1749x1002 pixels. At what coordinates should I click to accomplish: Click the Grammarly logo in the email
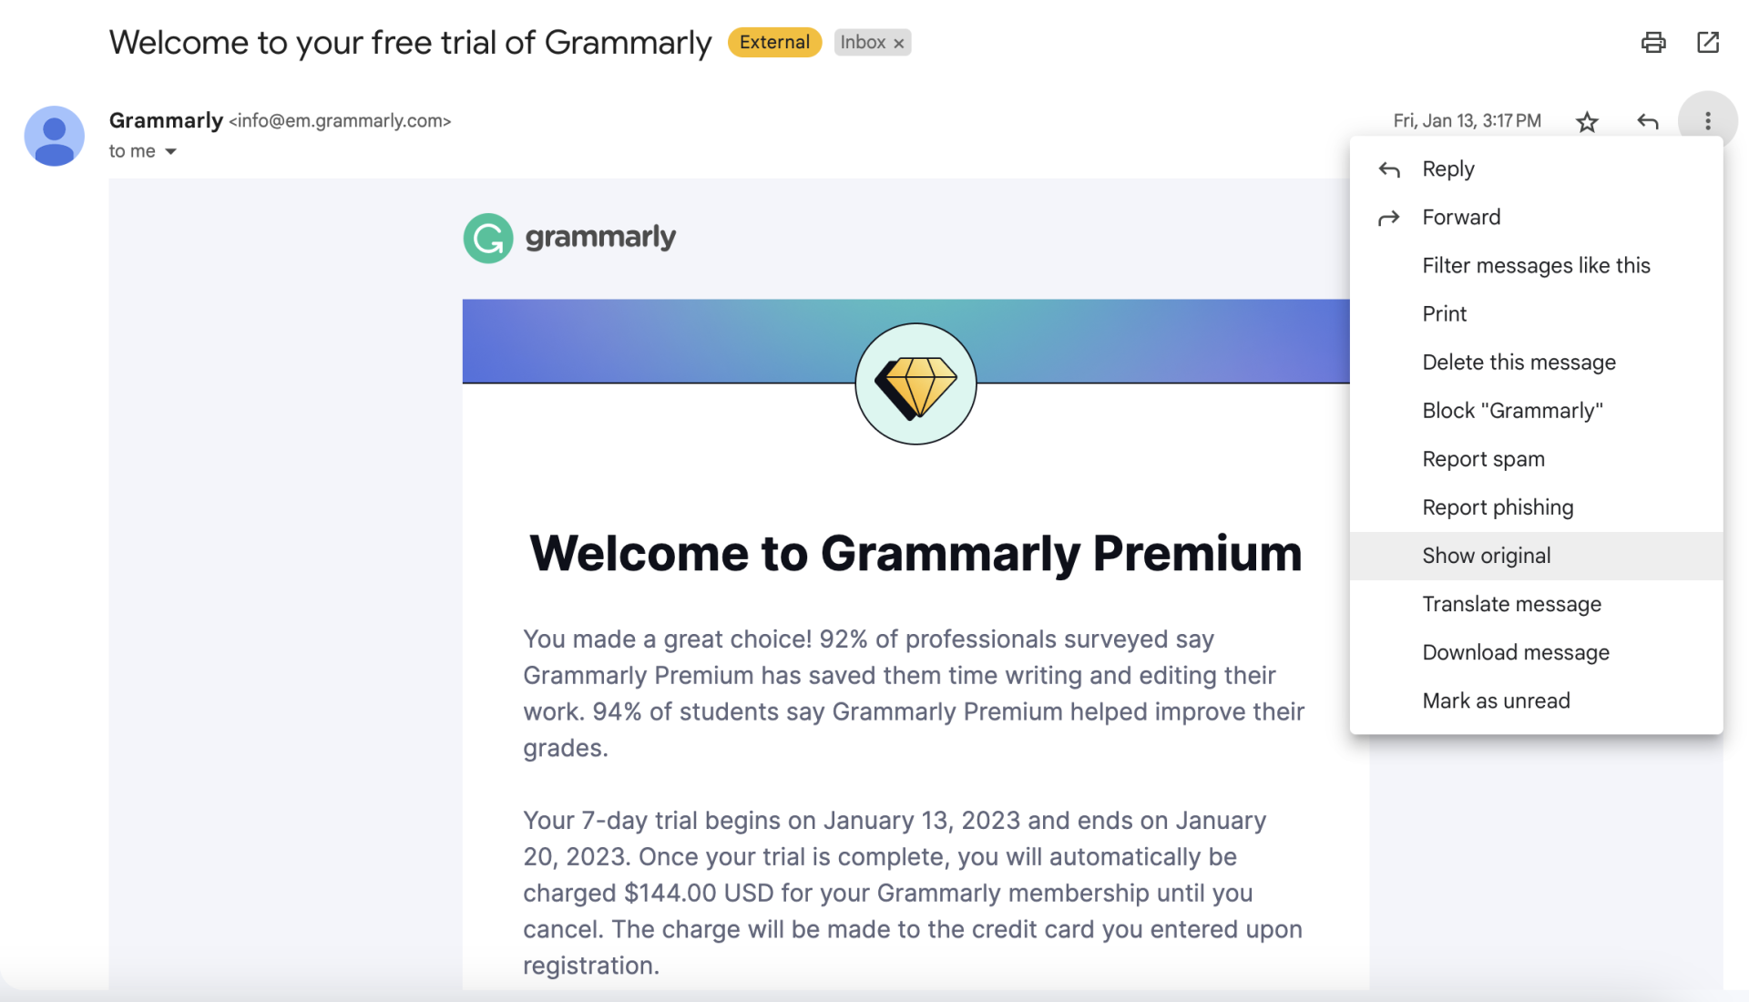pos(569,237)
